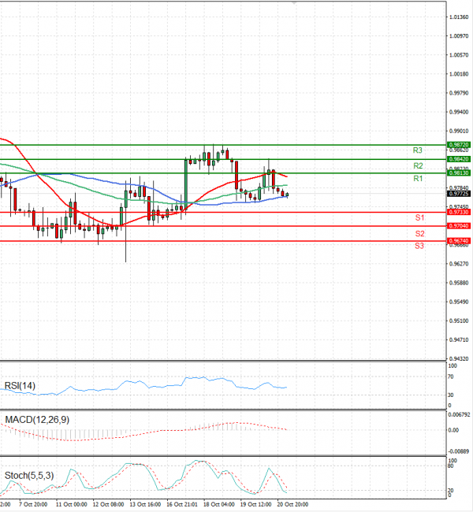Click the S1 support label

click(x=419, y=217)
